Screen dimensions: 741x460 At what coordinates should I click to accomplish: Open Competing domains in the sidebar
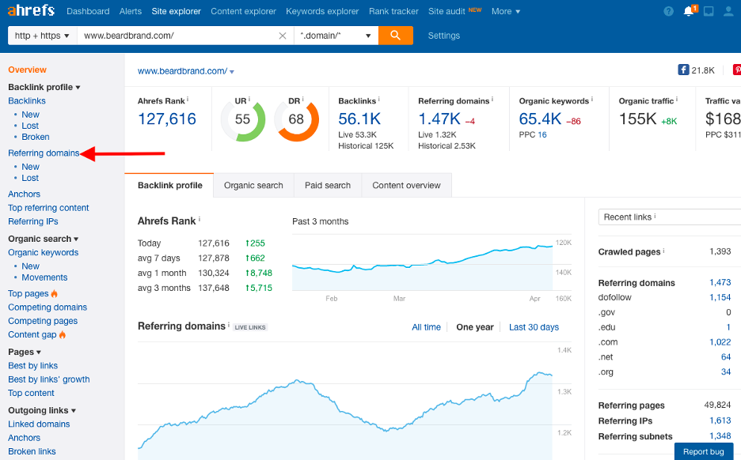[x=47, y=307]
